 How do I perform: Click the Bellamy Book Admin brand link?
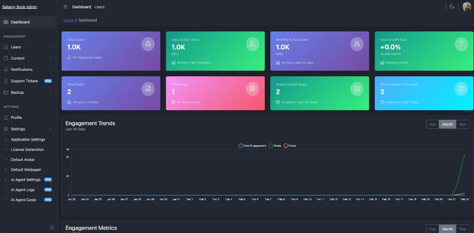pos(19,6)
